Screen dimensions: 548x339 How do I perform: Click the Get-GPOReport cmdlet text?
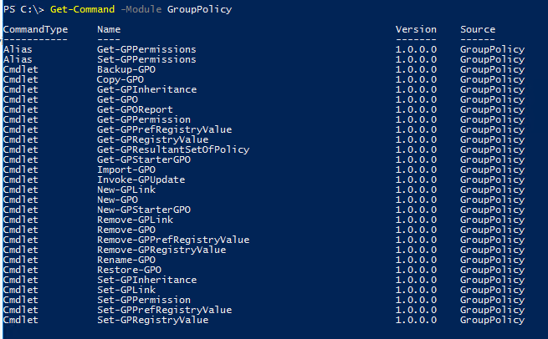[135, 109]
